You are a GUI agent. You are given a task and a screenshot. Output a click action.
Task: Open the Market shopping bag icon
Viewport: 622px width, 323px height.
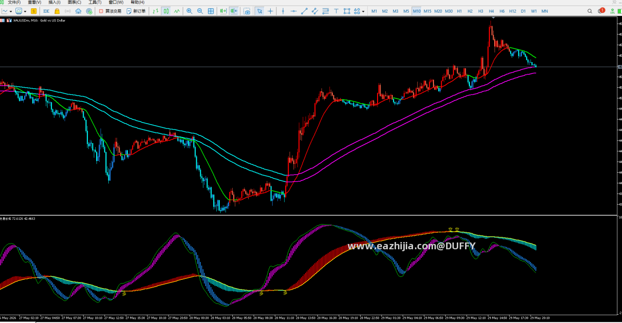[57, 11]
